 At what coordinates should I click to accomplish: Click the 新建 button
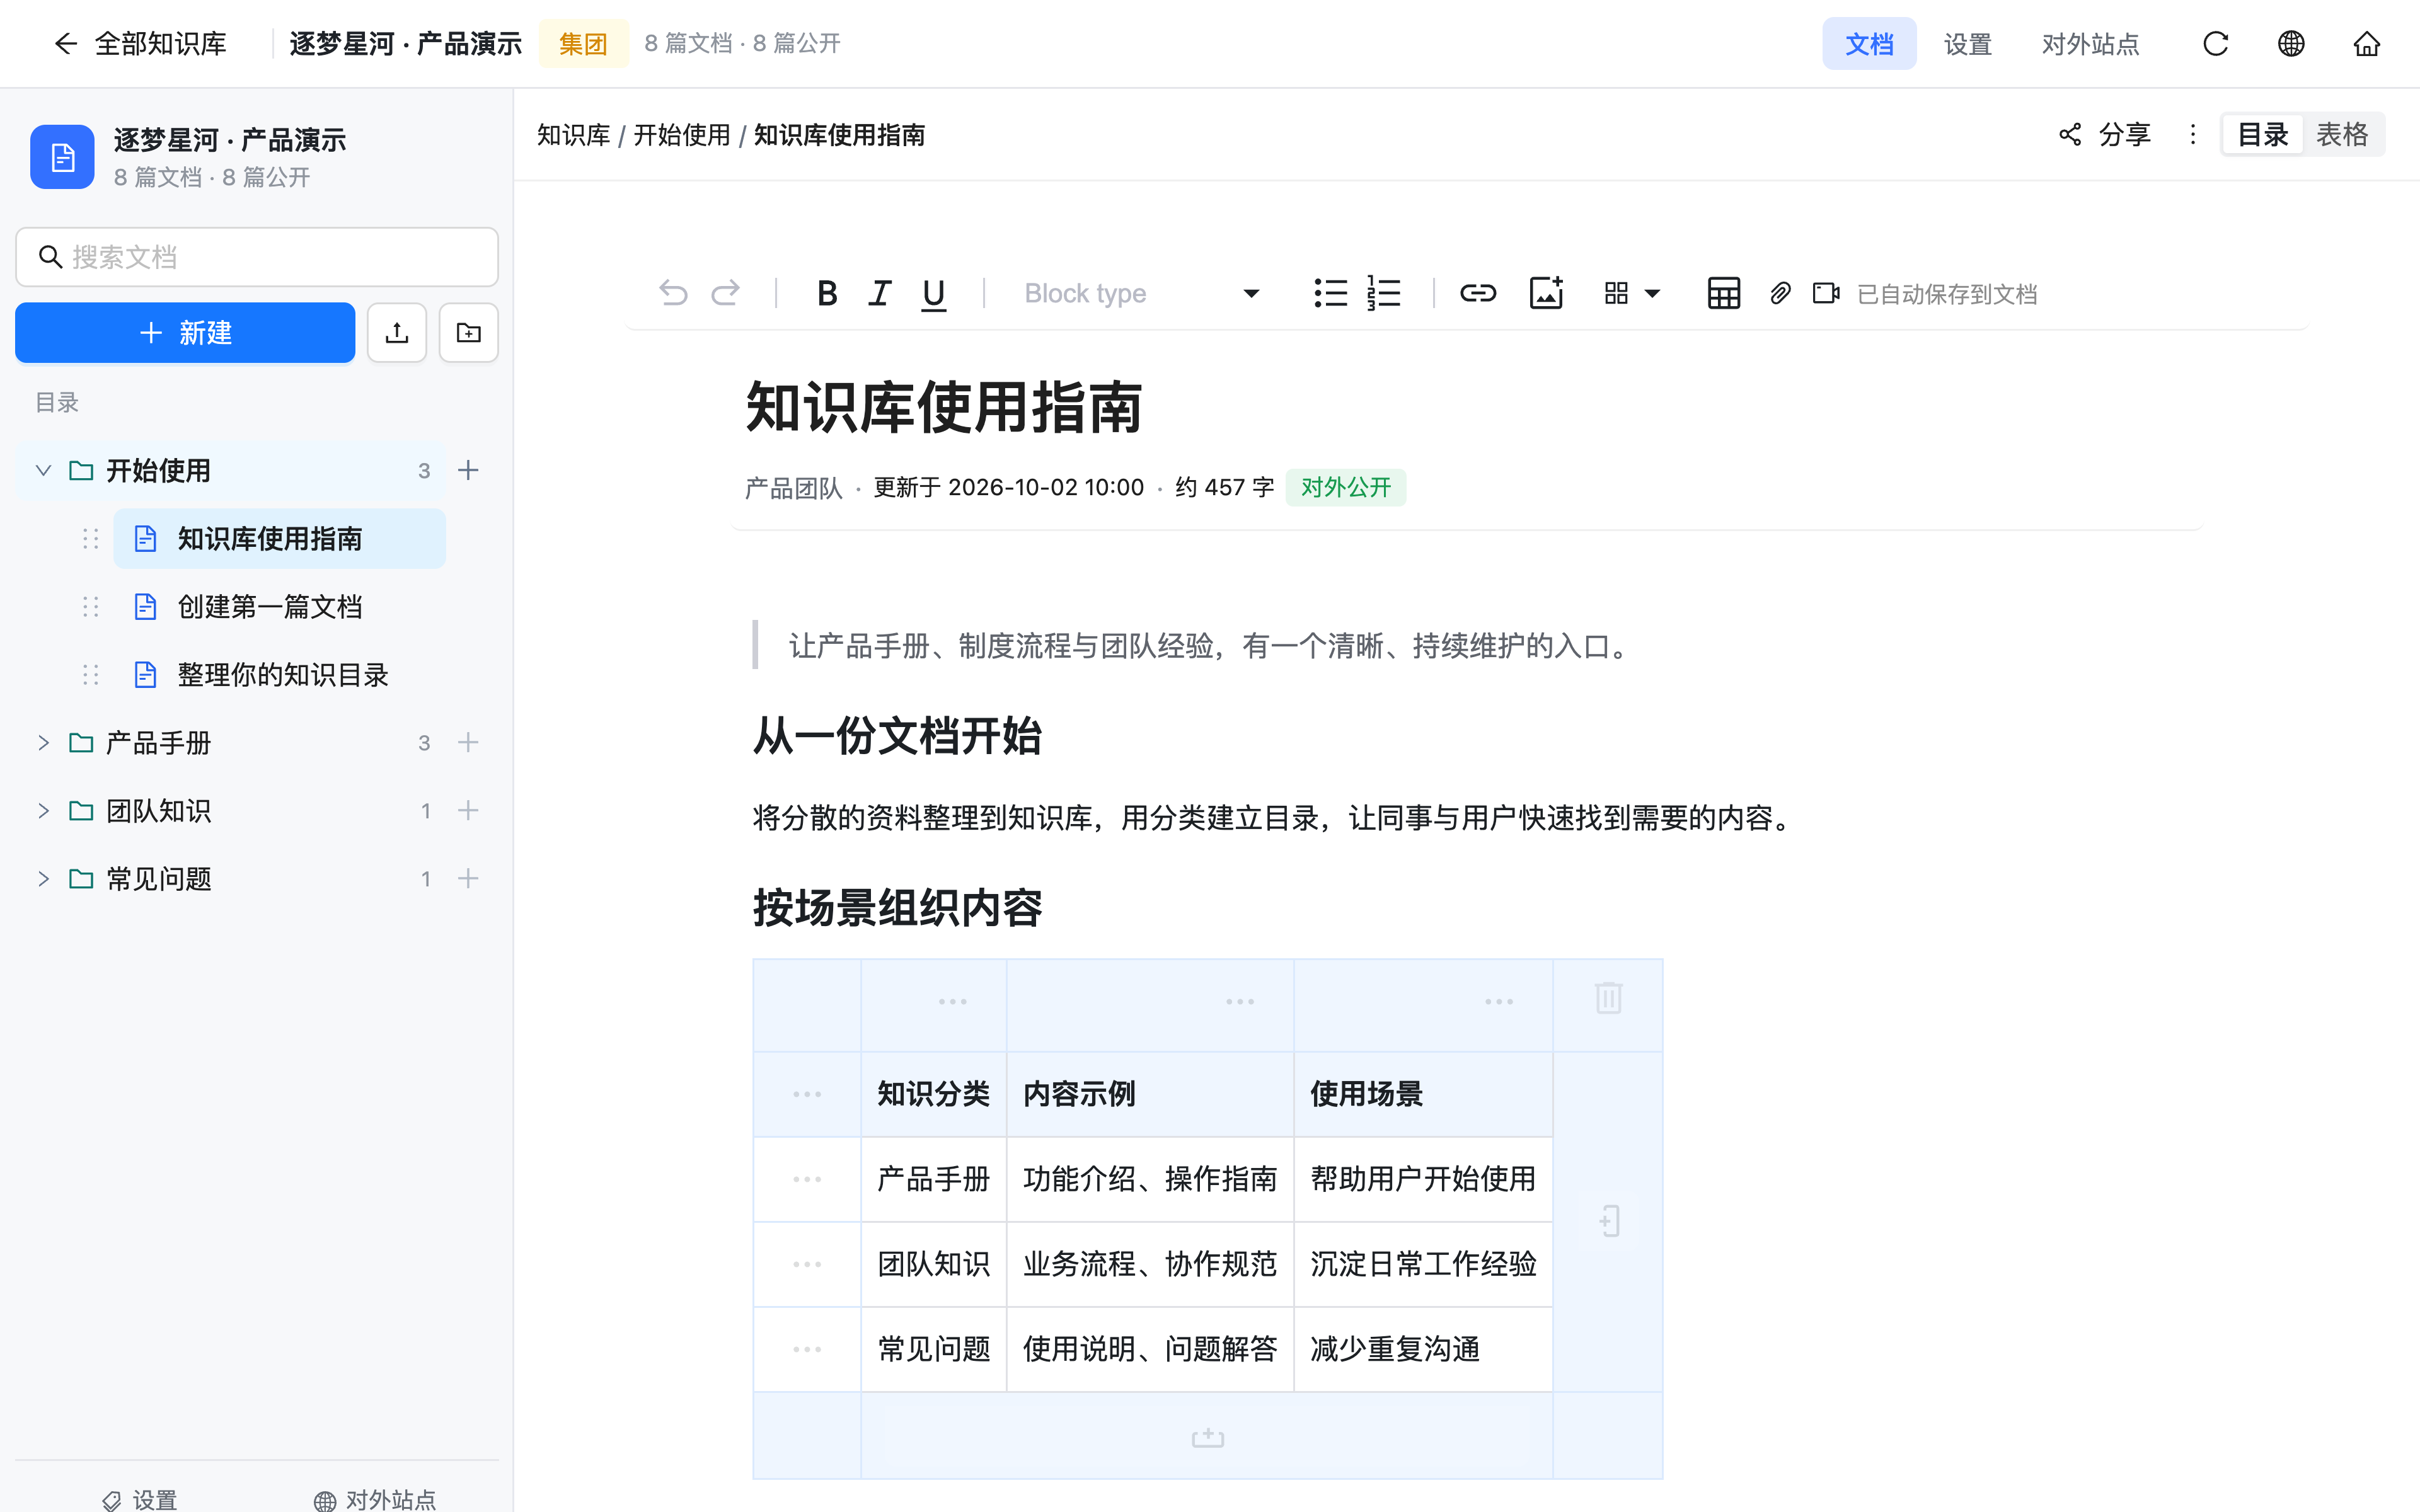pos(185,332)
